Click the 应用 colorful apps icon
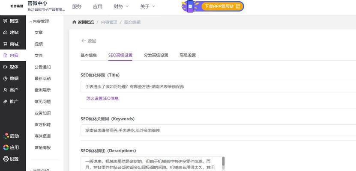356x171 pixels. point(6,147)
